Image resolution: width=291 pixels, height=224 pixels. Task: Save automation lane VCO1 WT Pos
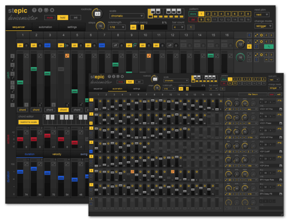pyautogui.click(x=281, y=109)
